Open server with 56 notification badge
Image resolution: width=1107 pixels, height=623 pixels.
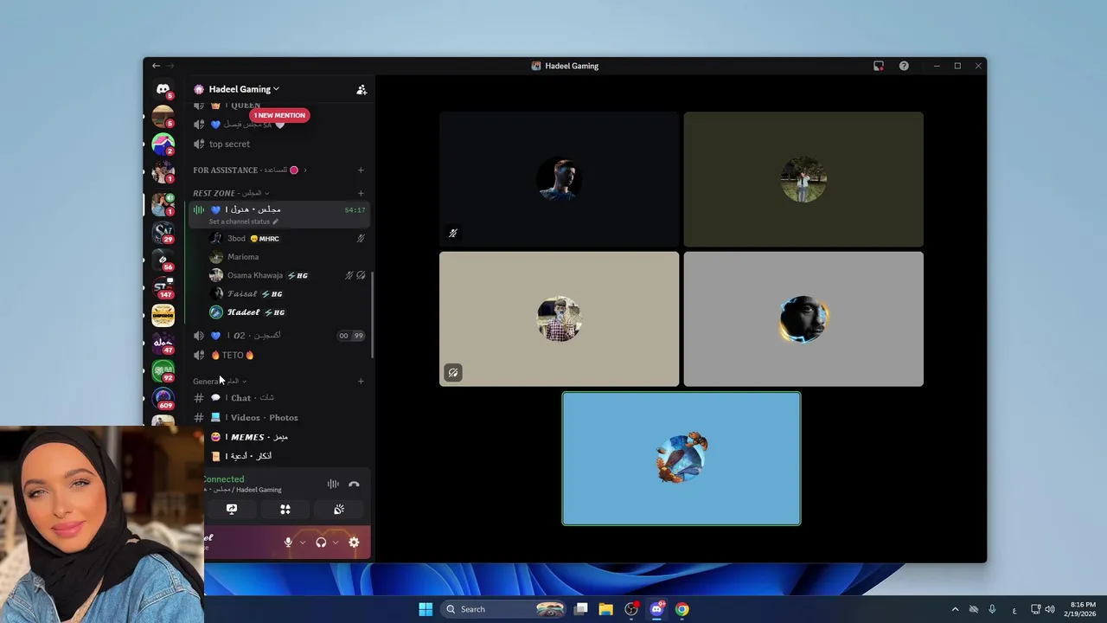163,260
